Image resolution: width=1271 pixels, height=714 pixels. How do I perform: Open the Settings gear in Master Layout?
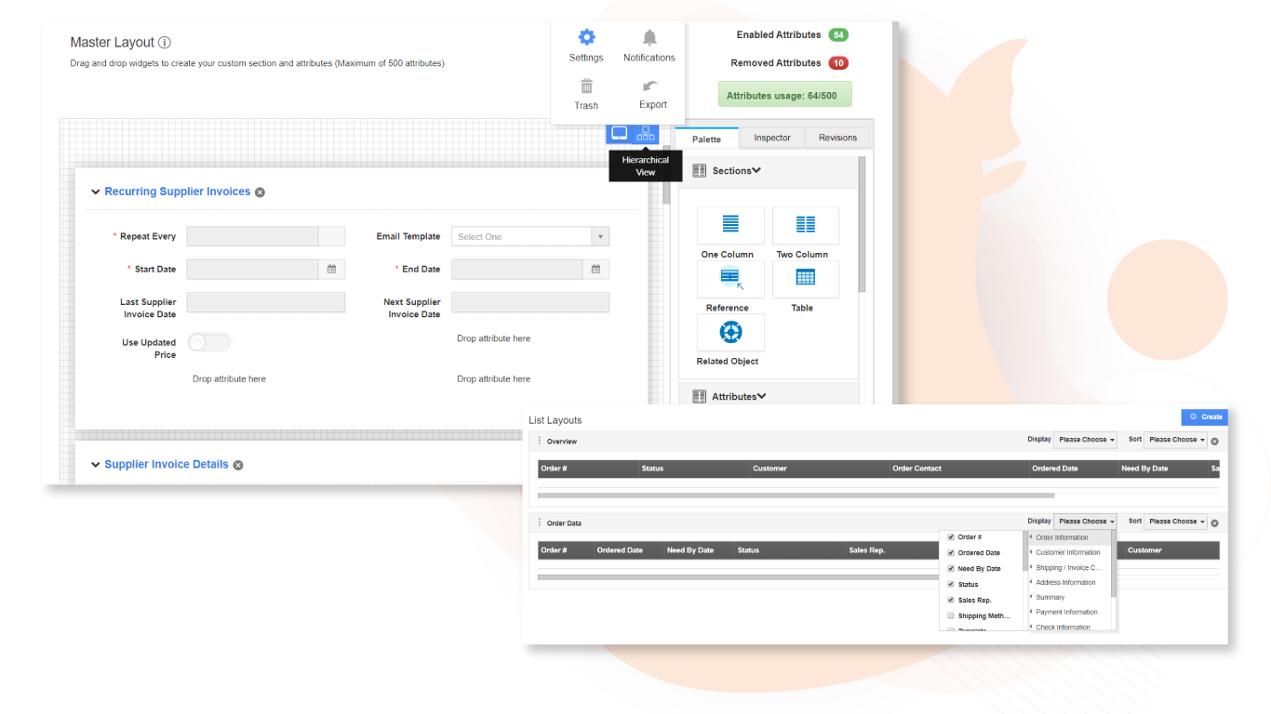586,37
